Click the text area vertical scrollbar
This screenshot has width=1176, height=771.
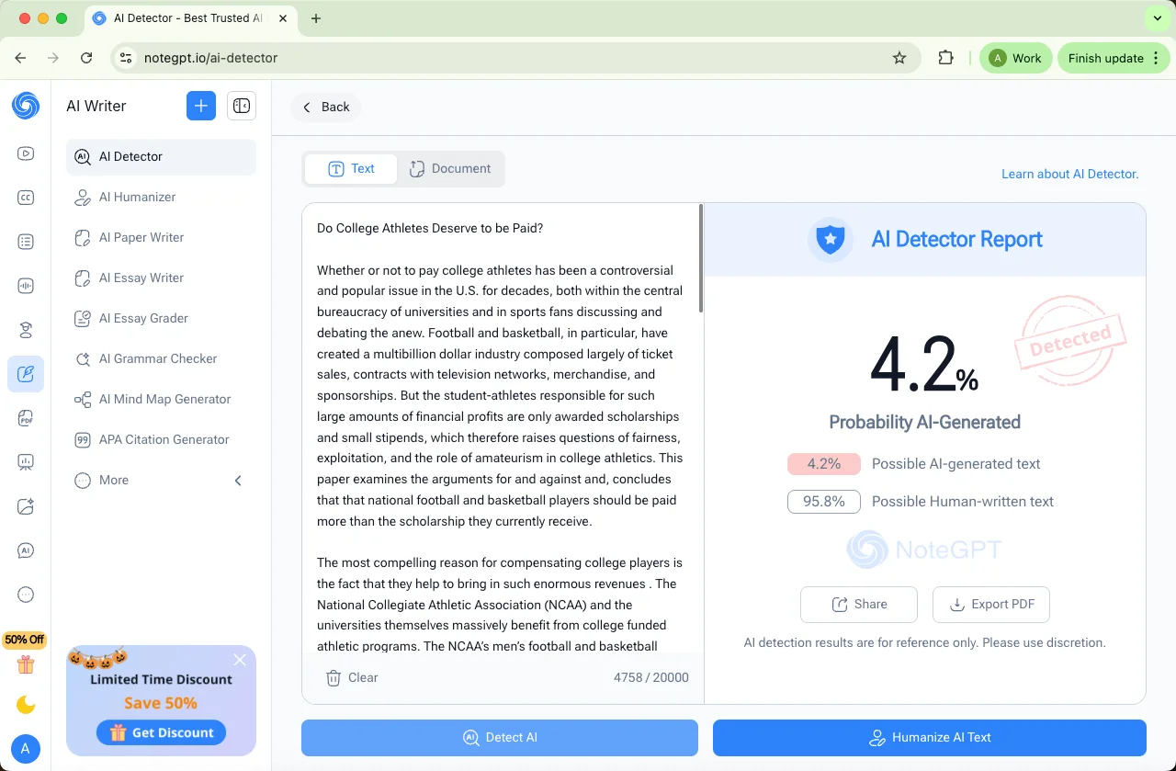[x=701, y=259]
